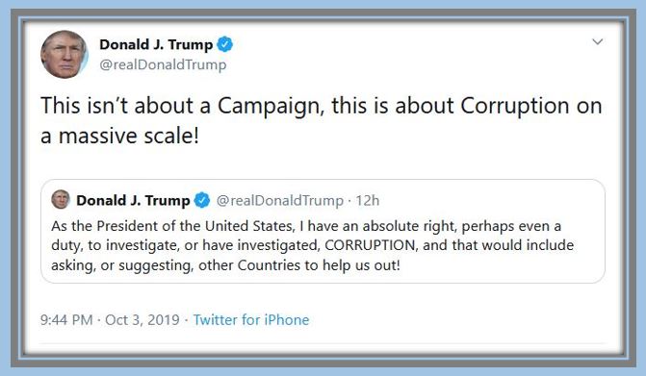646x376 pixels.
Task: Click the 9:44 PM tweet time
Action: pyautogui.click(x=66, y=319)
